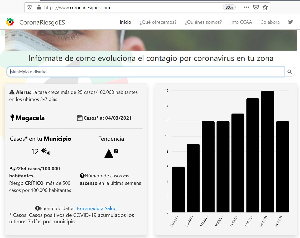The width and height of the screenshot is (300, 238).
Task: Click the 80% zoom level indicator
Action: pos(229,7)
